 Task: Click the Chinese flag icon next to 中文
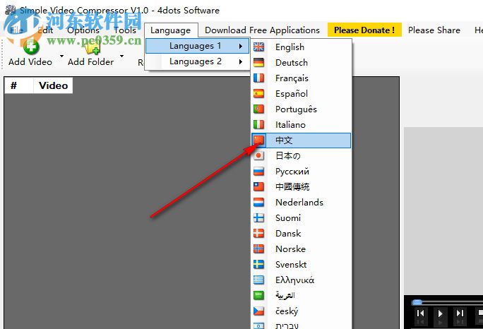click(x=258, y=140)
